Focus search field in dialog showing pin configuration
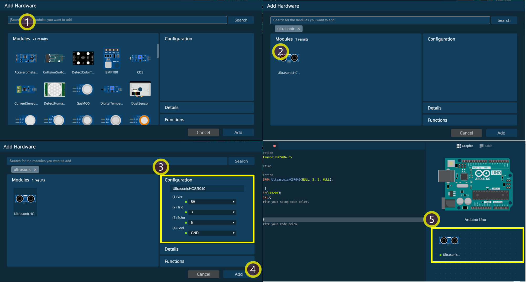This screenshot has height=282, width=526. [x=117, y=161]
